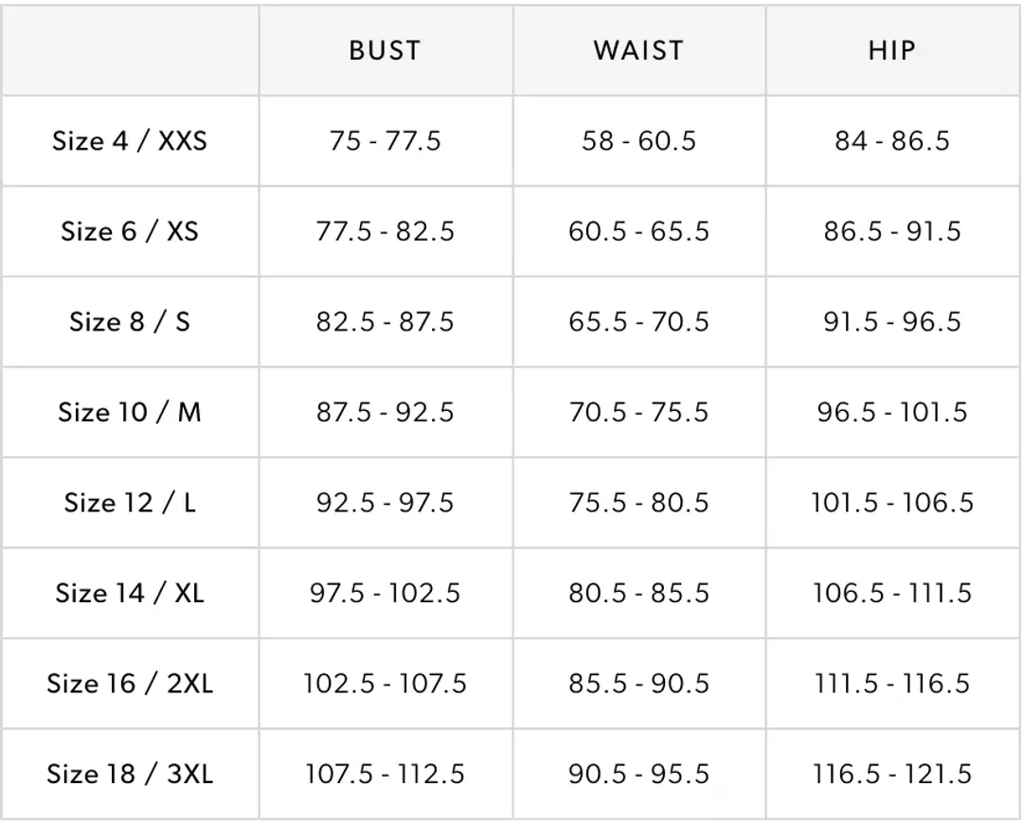Screen dimensions: 1023x821
Task: Select the Size 16 / 2XL row label
Action: pyautogui.click(x=130, y=683)
